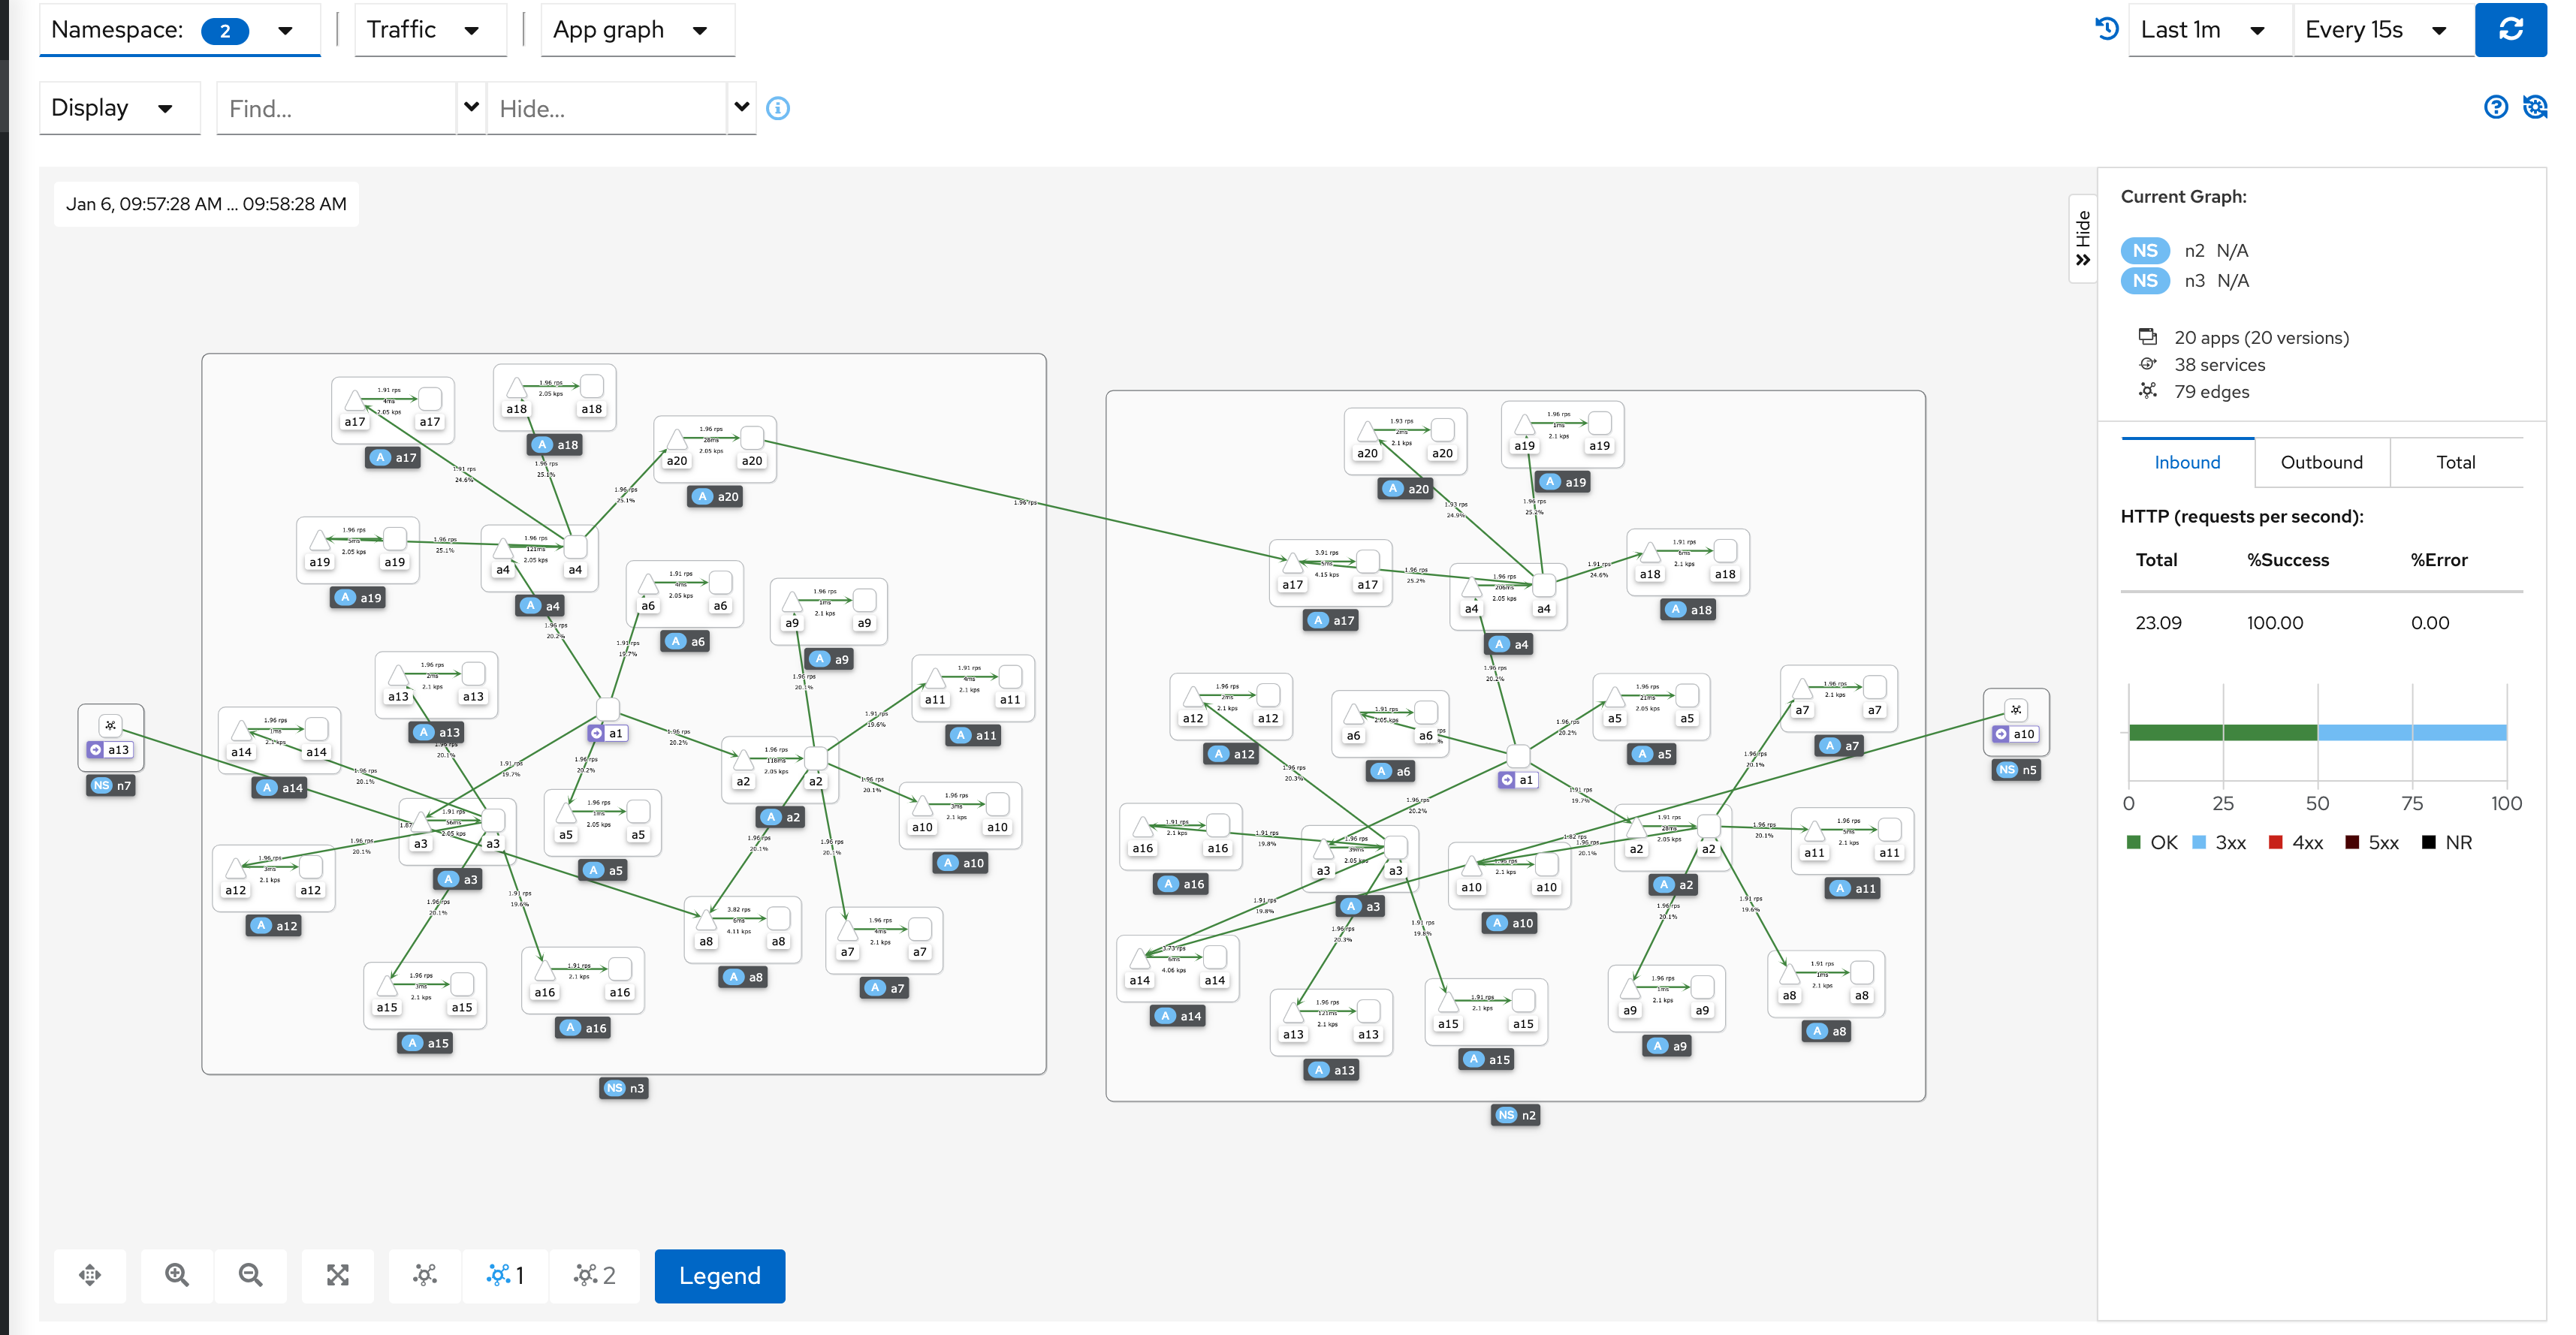Click in the Find input field
2576x1335 pixels.
(337, 108)
